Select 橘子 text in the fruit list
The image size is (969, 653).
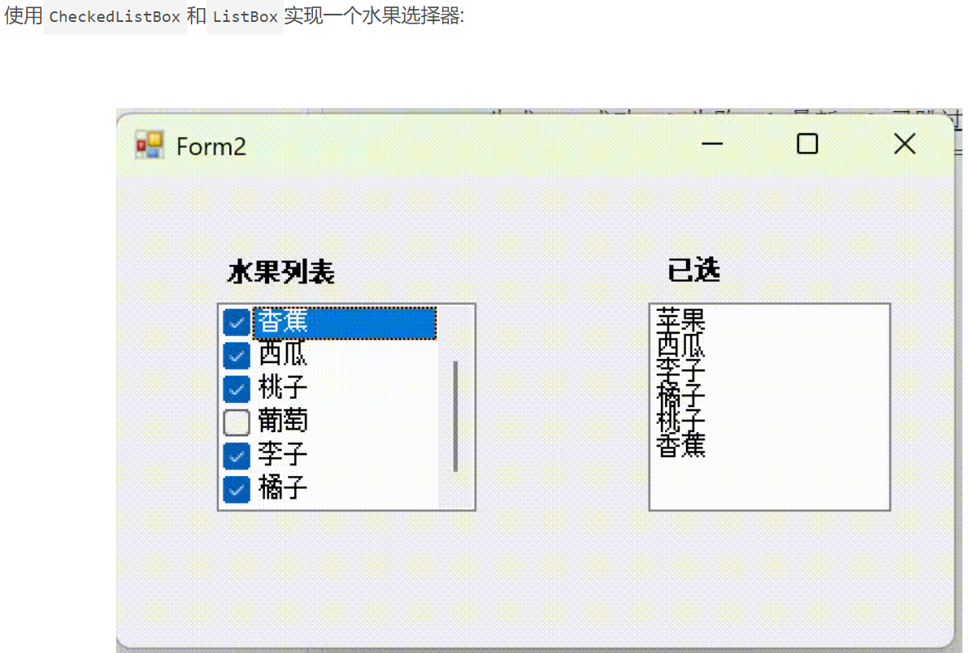[x=282, y=487]
